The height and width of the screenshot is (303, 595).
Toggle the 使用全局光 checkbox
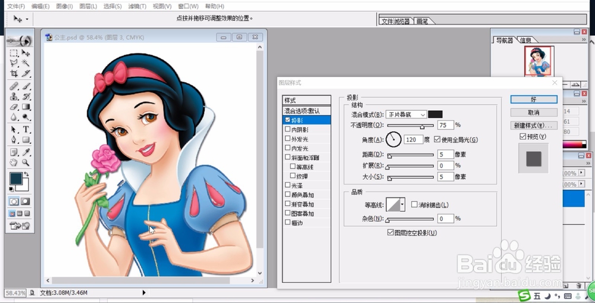pyautogui.click(x=437, y=139)
